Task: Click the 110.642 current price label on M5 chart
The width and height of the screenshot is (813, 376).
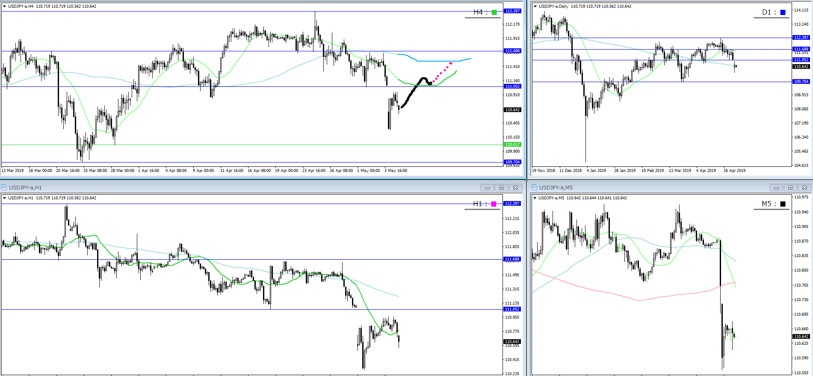Action: [801, 337]
